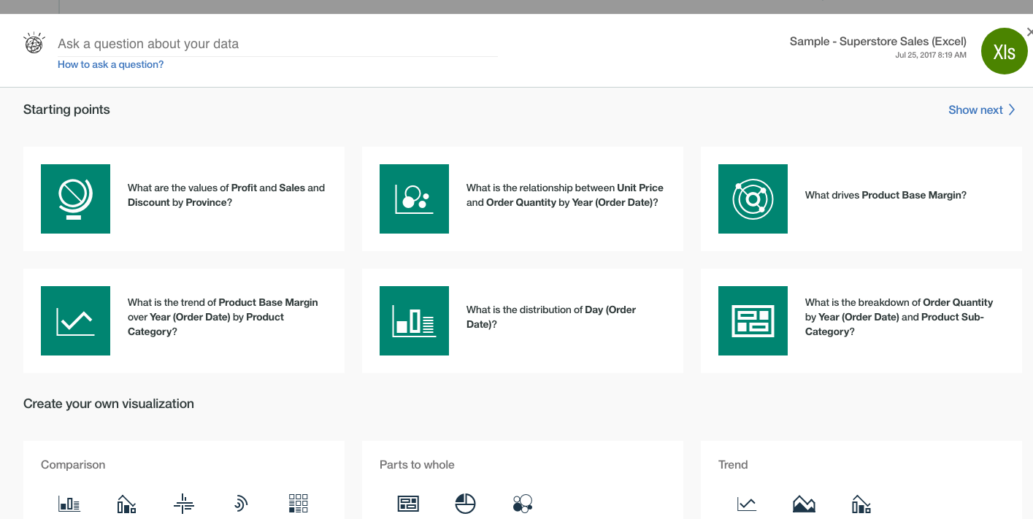Open distribution of Day (Order Date) card
1033x519 pixels.
(x=523, y=320)
